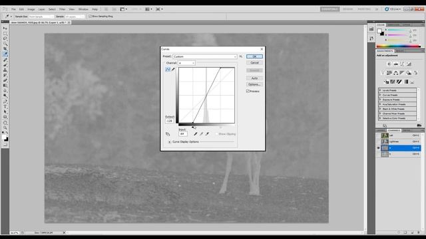This screenshot has height=239, width=426.
Task: Select the highlighted Eyedropper tool in toolbox
Action: click(x=5, y=54)
